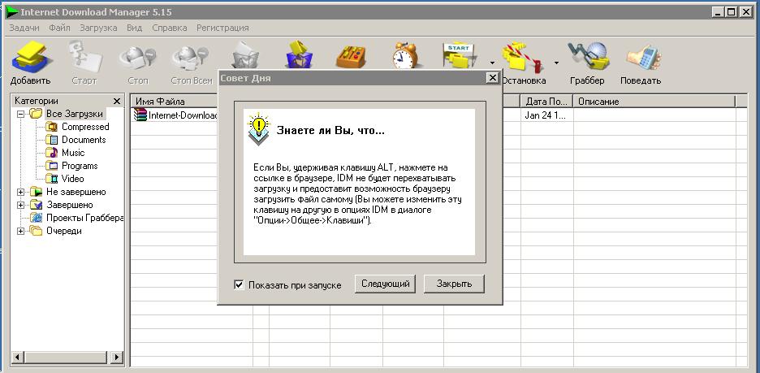This screenshot has height=373, width=760.
Task: Expand the Не завершено tree node
Action: click(21, 192)
